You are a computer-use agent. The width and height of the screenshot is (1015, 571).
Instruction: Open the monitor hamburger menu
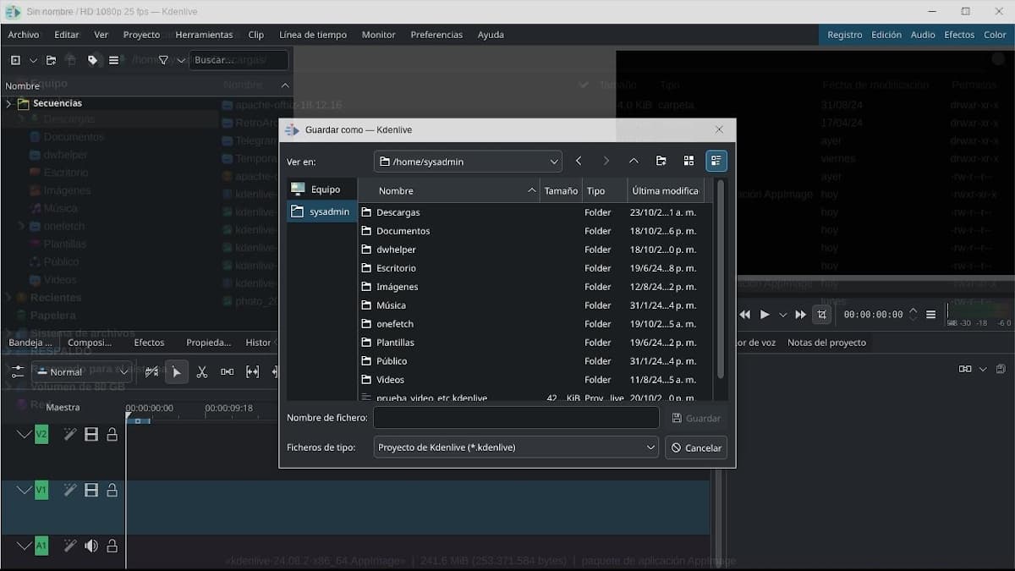tap(931, 315)
